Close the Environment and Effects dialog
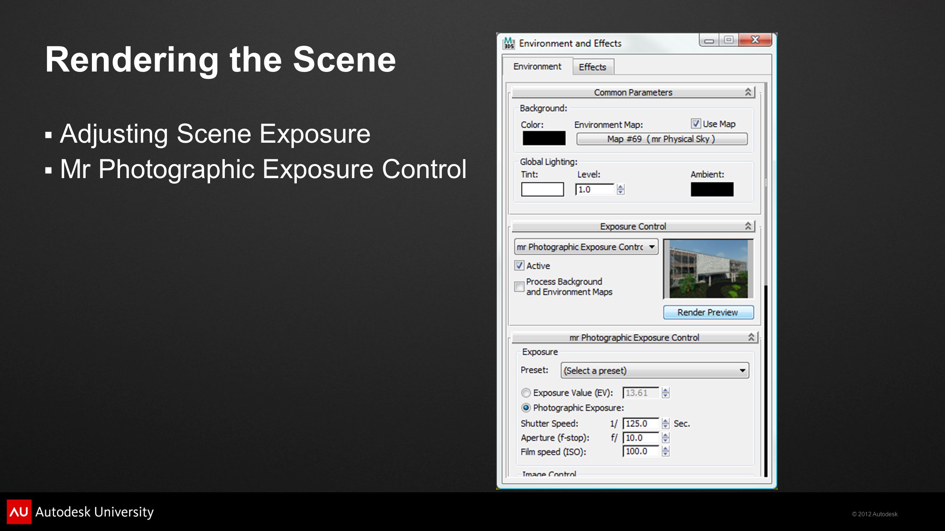945x531 pixels. [x=755, y=40]
